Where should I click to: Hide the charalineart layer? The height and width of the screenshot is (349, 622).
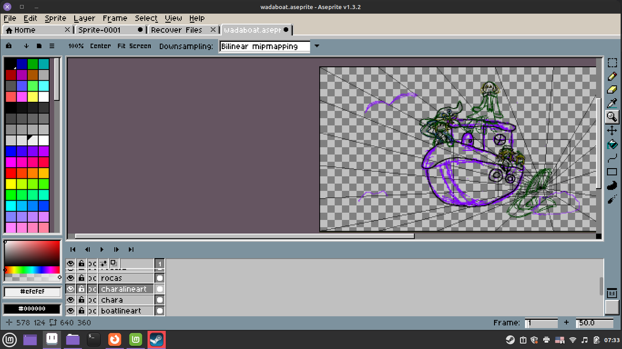[x=70, y=289]
